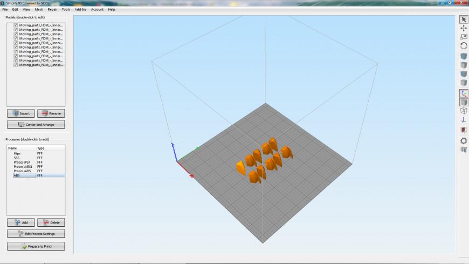This screenshot has width=469, height=264.
Task: Open the Mesh menu
Action: (39, 10)
